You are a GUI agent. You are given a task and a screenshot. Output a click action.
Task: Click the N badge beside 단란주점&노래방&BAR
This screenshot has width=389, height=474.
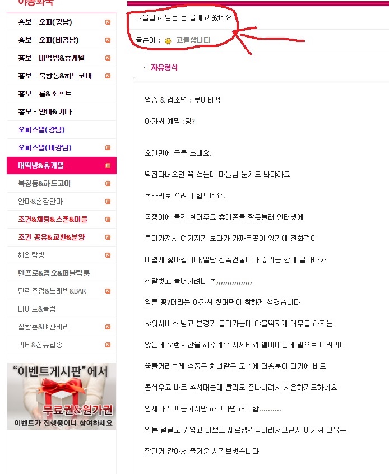pos(108,291)
